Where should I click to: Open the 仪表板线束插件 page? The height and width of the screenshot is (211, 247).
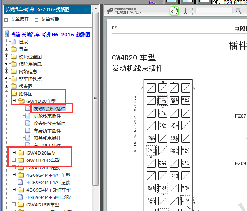(49, 123)
